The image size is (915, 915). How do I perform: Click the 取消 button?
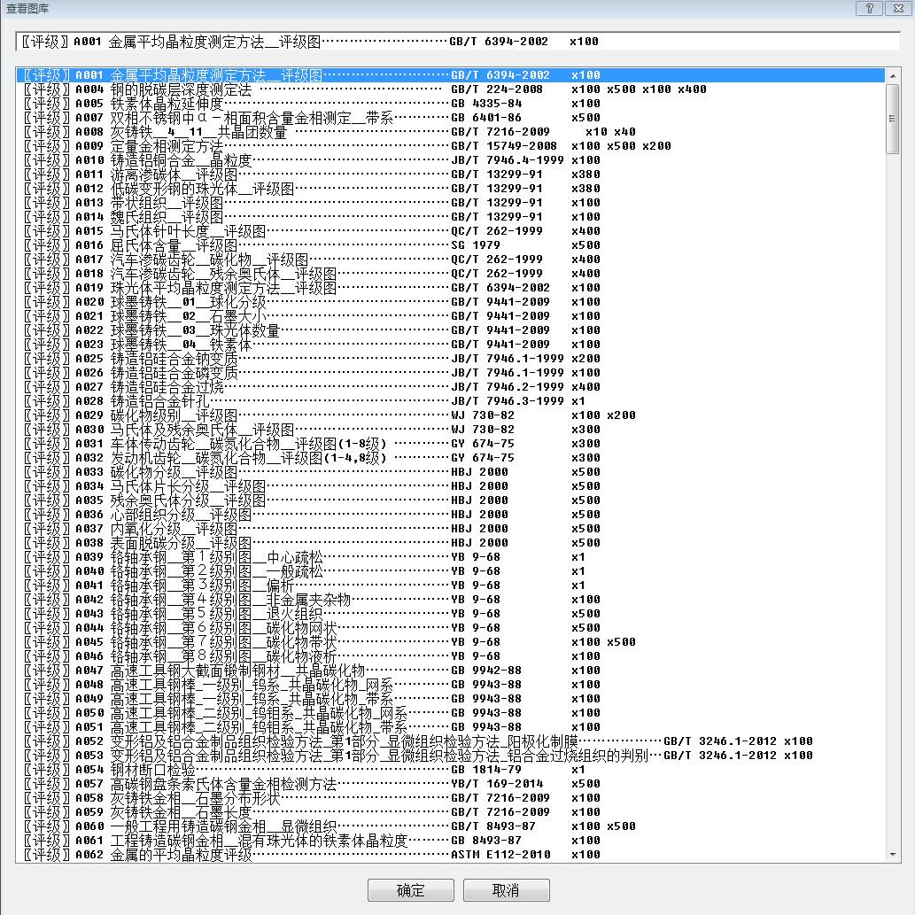pyautogui.click(x=506, y=889)
